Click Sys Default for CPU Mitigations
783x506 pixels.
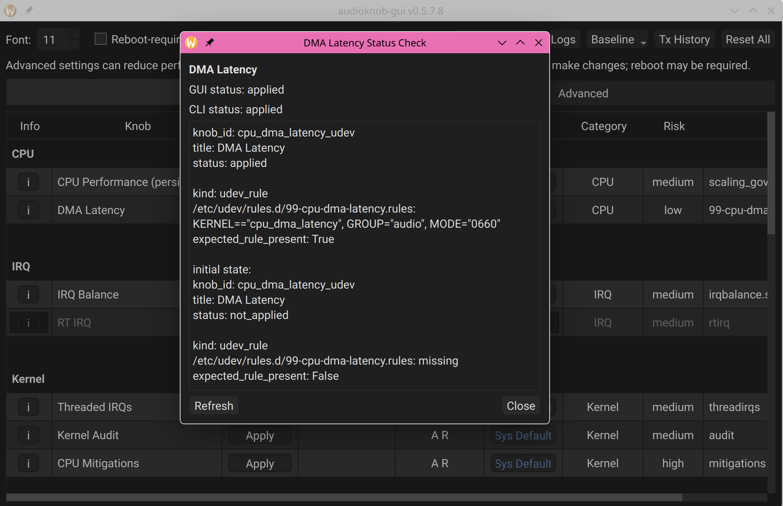coord(523,463)
